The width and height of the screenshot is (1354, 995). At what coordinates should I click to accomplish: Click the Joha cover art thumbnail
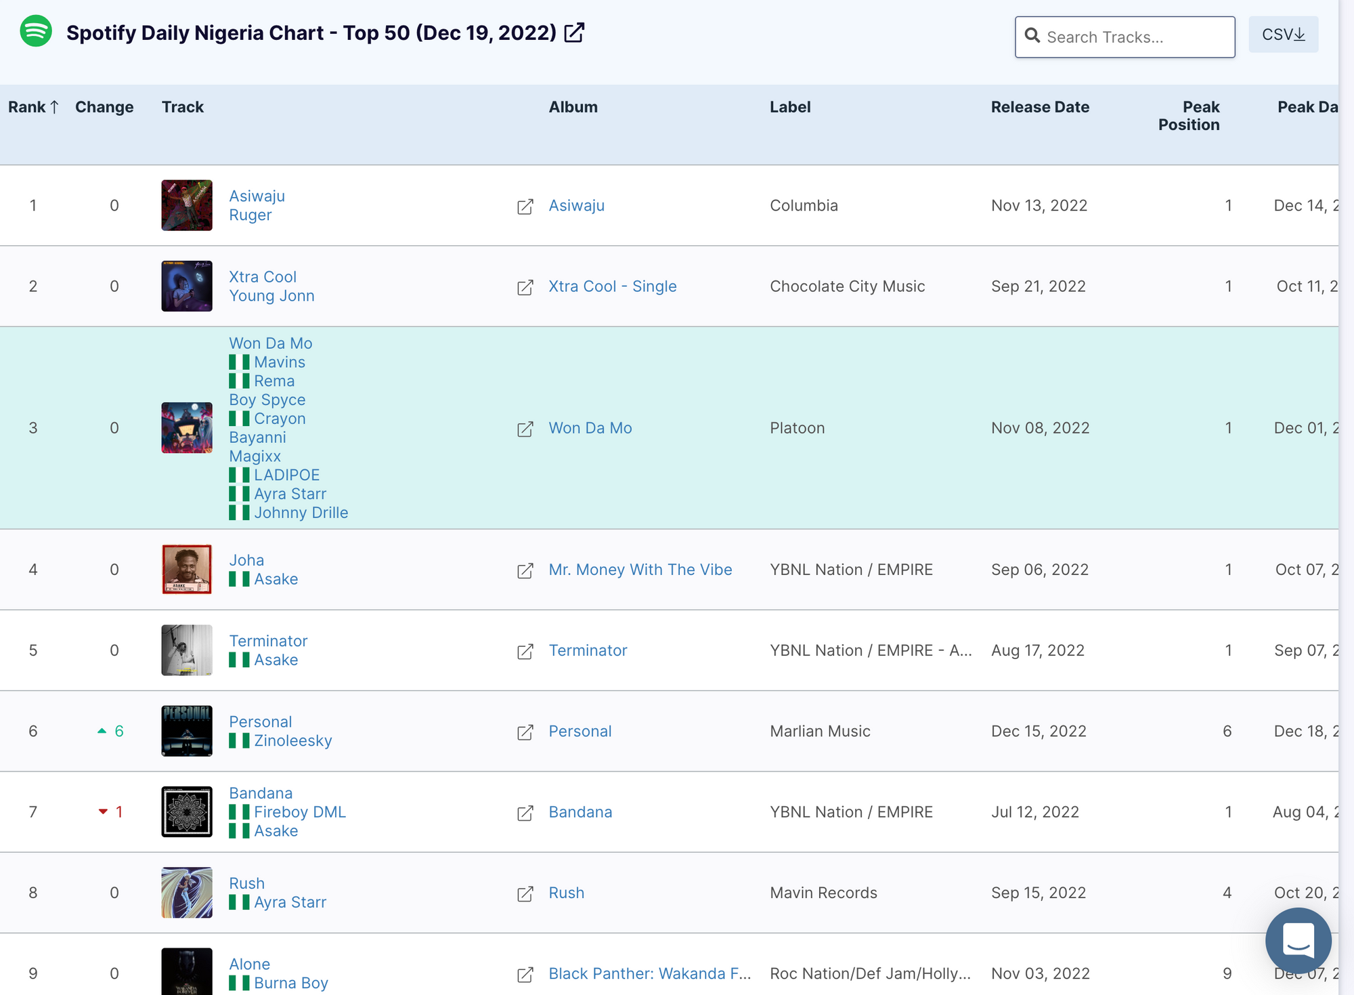pos(187,569)
